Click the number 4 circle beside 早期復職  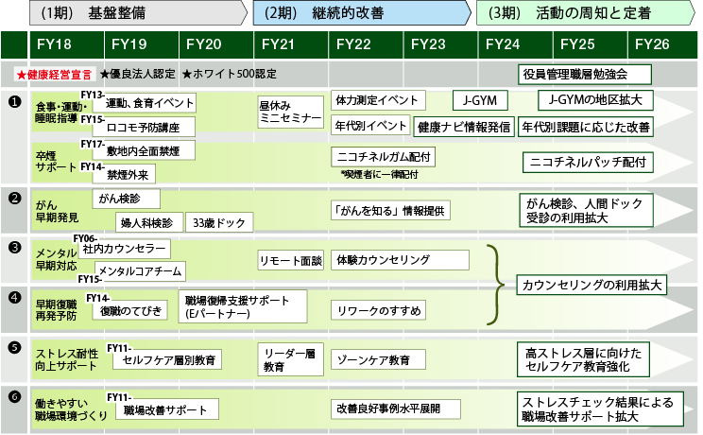click(14, 296)
